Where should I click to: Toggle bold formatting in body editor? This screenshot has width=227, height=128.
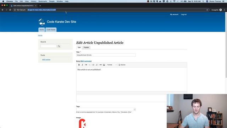[79, 65]
